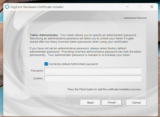
Task: Focus the Confirm password field
Action: pyautogui.click(x=93, y=79)
